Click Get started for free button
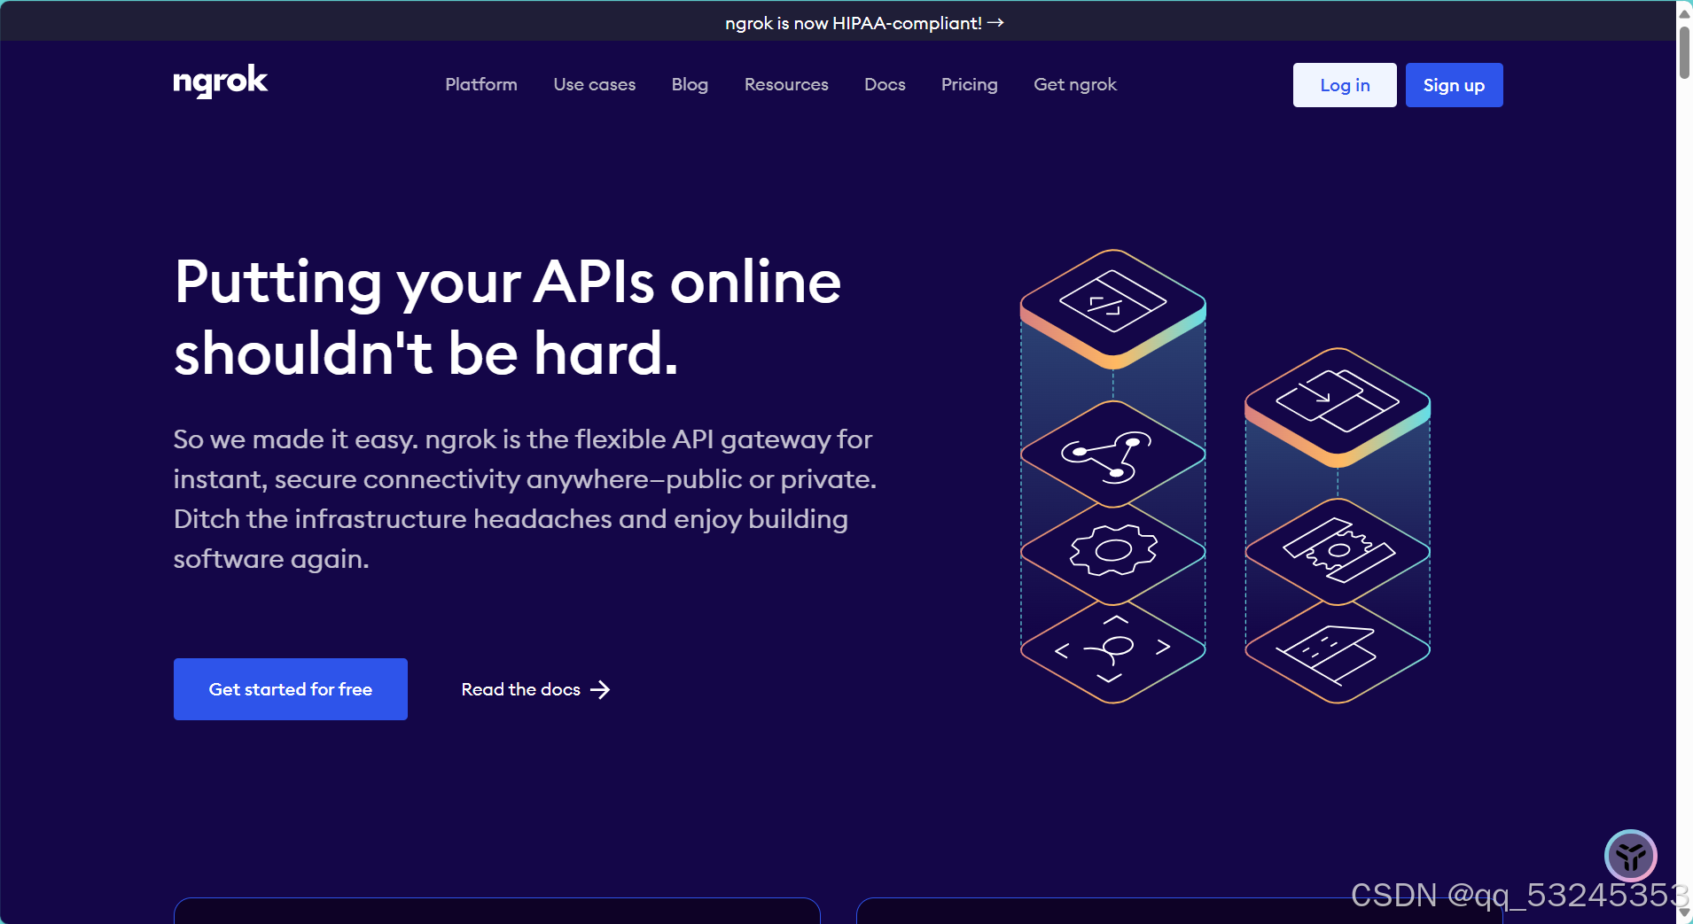The height and width of the screenshot is (924, 1693). pyautogui.click(x=291, y=689)
